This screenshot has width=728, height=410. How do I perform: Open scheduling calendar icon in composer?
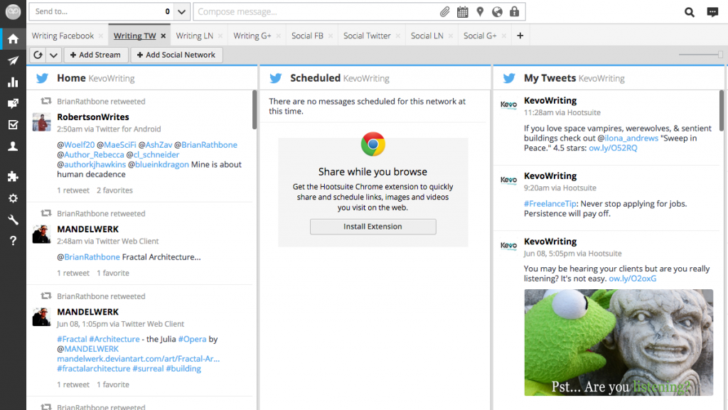462,11
